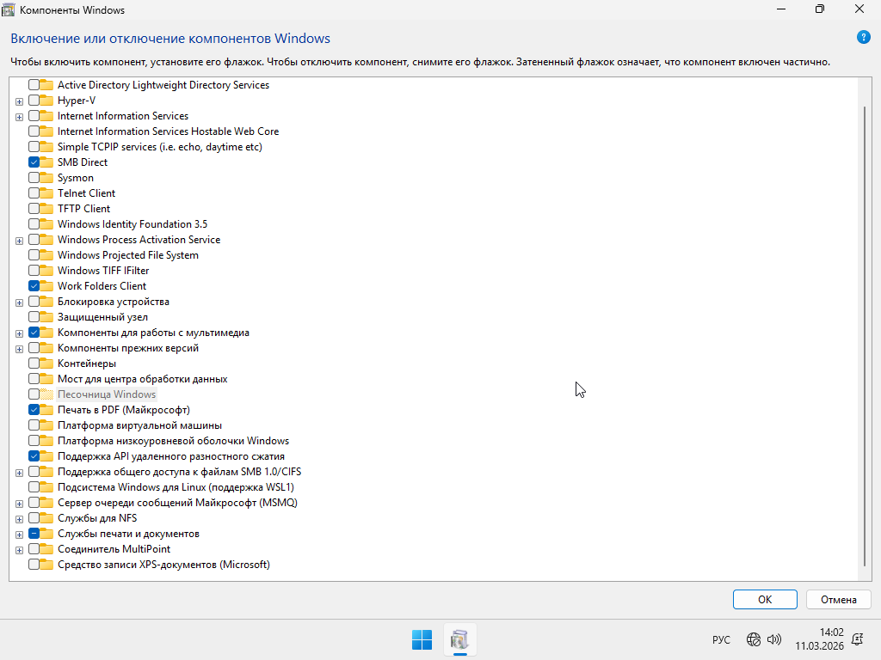This screenshot has height=660, width=881.
Task: Expand the Hyper-V tree node
Action: point(19,101)
